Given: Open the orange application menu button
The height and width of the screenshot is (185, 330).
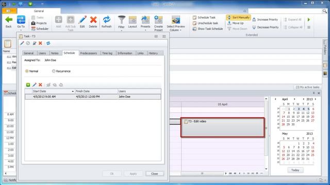Looking at the screenshot, I should [x=9, y=11].
